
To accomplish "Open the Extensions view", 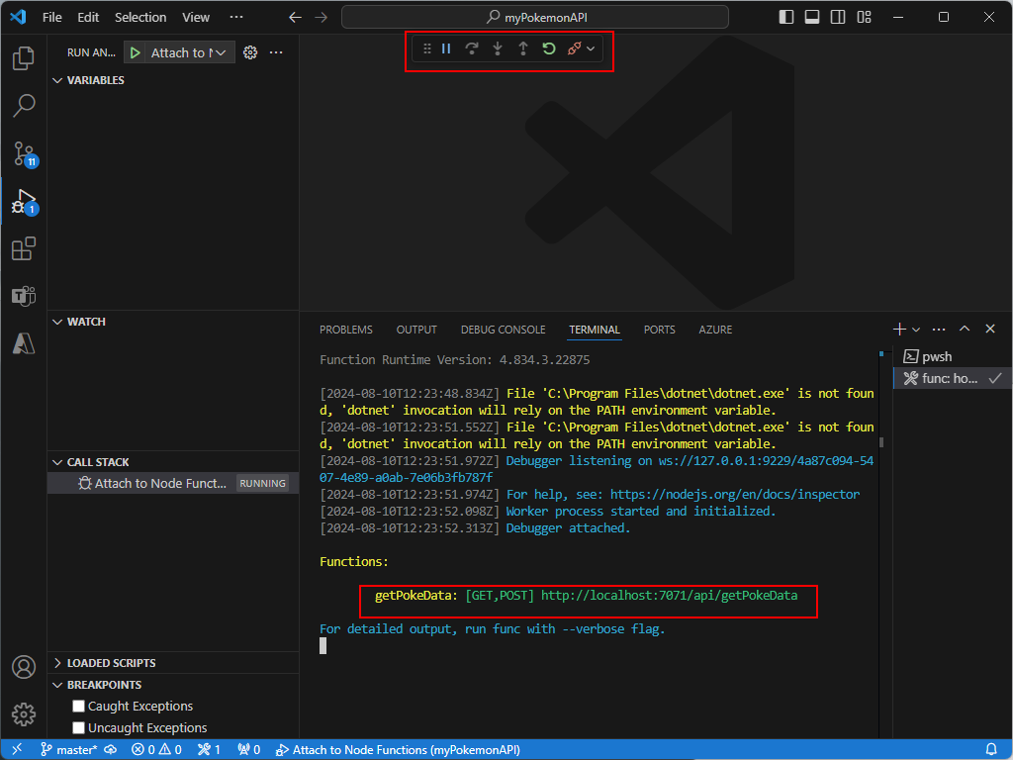I will tap(24, 248).
